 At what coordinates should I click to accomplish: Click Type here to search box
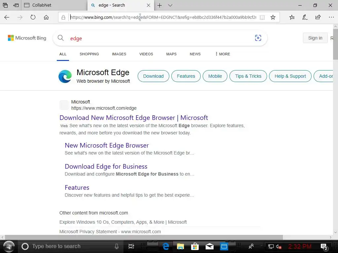coord(71,246)
